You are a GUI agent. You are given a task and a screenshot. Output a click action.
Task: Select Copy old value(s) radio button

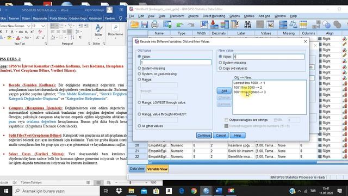[x=220, y=68]
